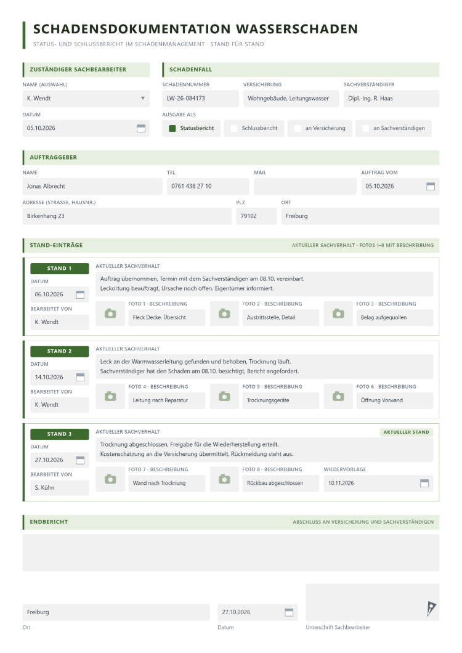Edit Foto 8 description Rückbau abgeschlossen
Screen dimensions: 462x653
tap(281, 483)
